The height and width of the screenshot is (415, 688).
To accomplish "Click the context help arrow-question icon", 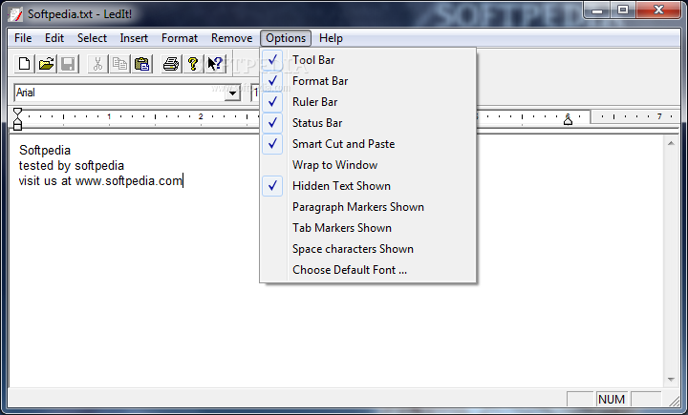I will [x=215, y=64].
